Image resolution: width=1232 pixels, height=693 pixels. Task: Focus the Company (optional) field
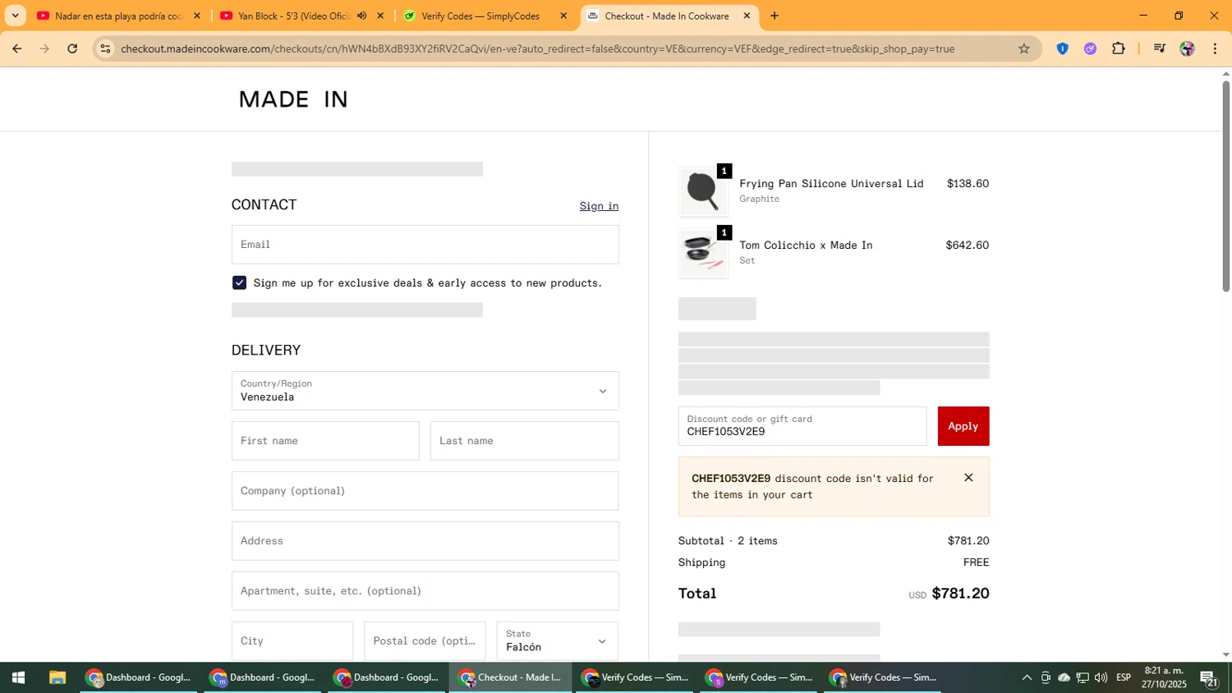pos(425,491)
